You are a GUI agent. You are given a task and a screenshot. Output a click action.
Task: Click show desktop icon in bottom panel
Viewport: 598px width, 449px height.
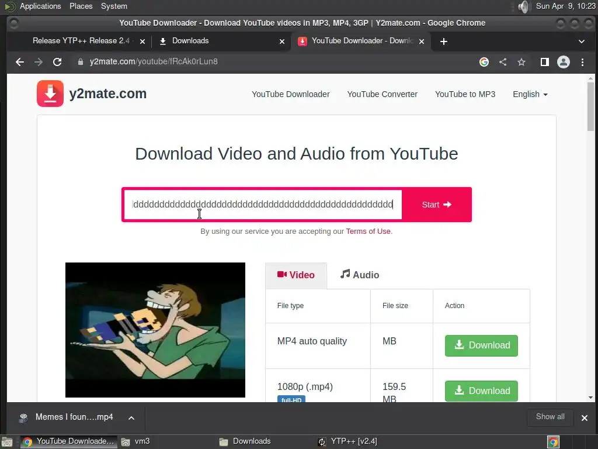point(7,442)
